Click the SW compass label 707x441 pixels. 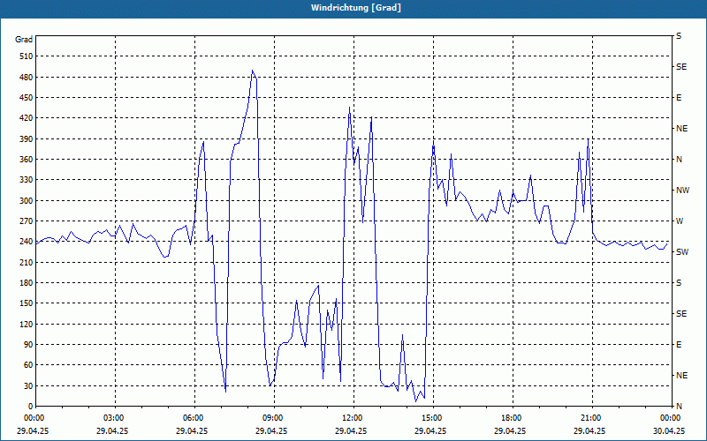682,252
